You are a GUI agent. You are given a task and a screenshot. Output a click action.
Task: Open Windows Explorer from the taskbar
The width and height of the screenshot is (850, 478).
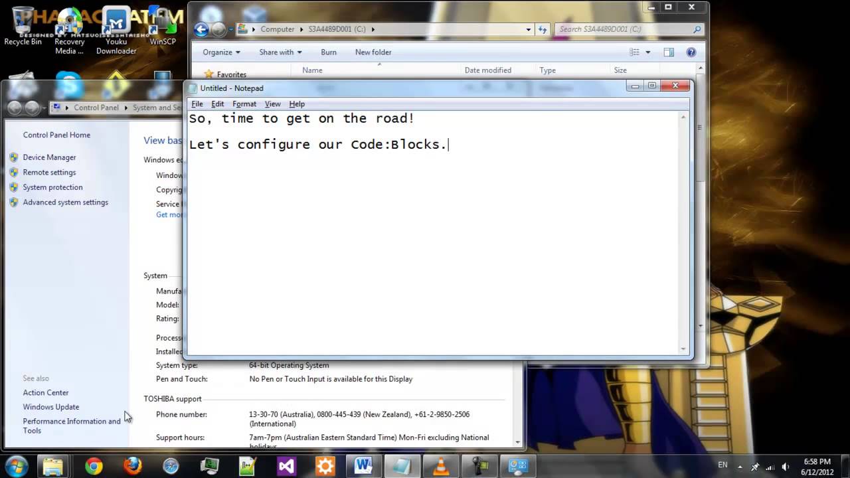tap(53, 466)
